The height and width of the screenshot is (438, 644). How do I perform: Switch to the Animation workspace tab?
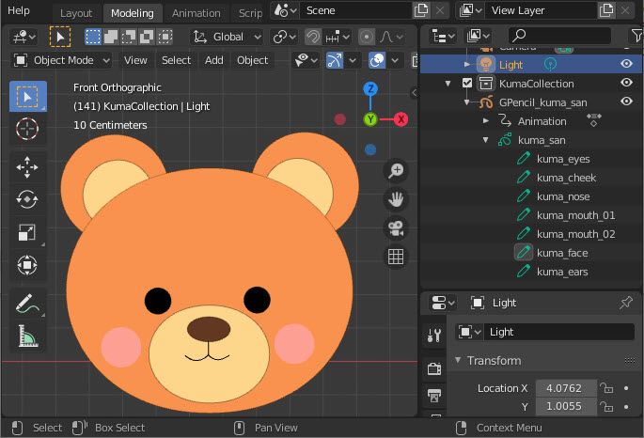pyautogui.click(x=196, y=13)
